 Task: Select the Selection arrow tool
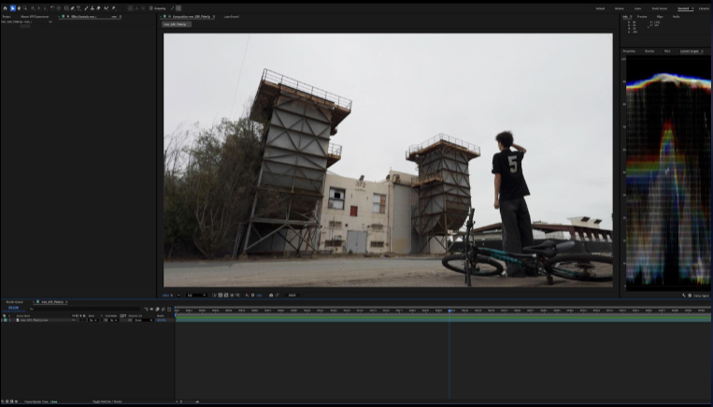[x=13, y=8]
